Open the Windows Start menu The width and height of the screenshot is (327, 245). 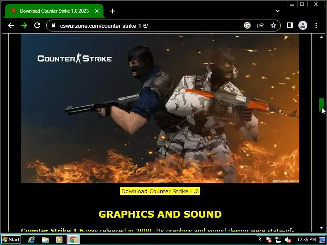click(x=11, y=240)
